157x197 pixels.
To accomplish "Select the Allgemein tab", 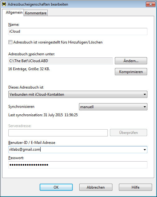I will [14, 12].
